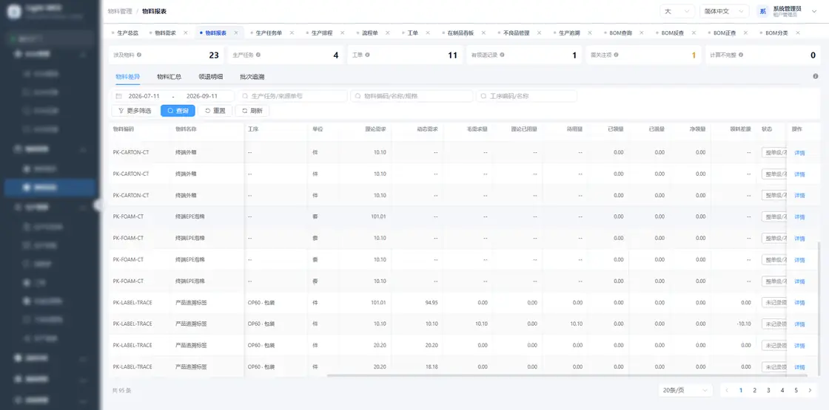Go to page 2
829x410 pixels.
point(754,391)
